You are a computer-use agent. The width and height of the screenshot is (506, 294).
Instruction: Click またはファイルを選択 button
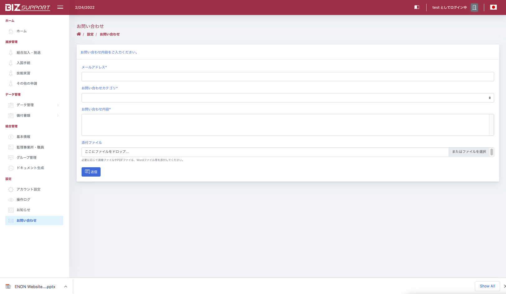tap(469, 152)
